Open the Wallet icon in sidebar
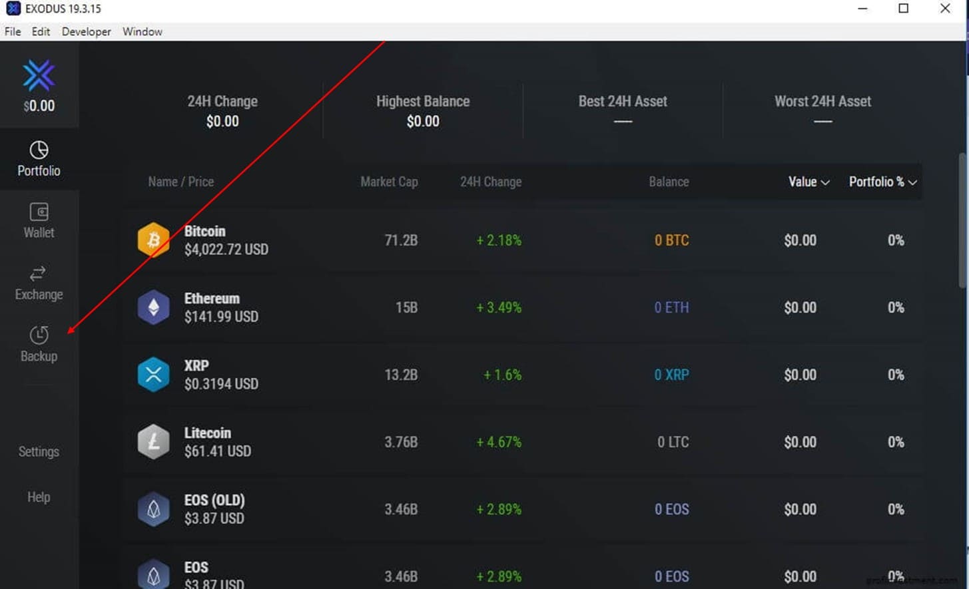Viewport: 969px width, 589px height. coord(39,212)
